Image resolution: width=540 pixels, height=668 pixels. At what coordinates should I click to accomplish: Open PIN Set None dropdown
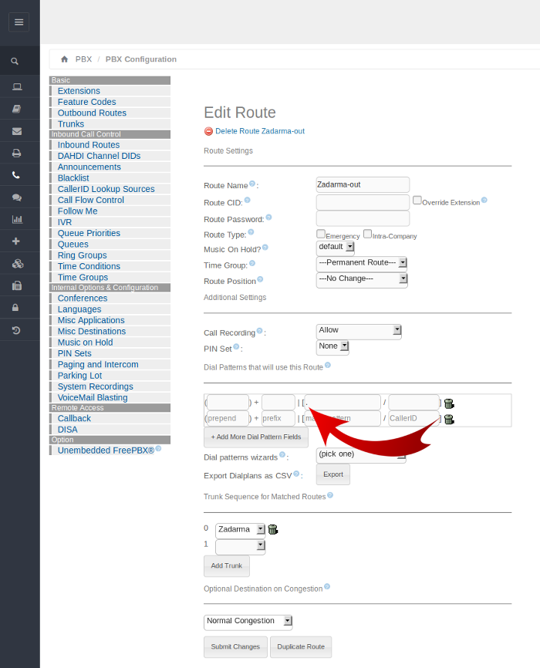coord(332,346)
